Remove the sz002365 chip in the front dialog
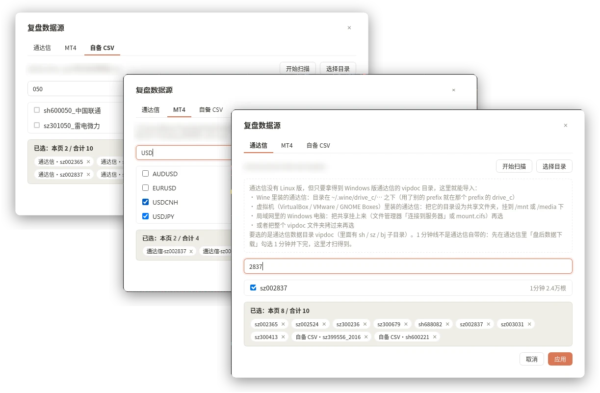Viewport: 600px width, 393px height. (x=283, y=324)
